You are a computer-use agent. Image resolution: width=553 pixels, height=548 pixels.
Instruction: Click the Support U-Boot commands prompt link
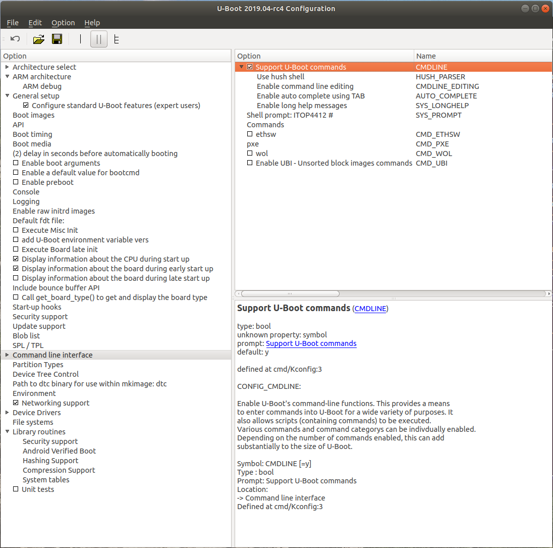311,343
